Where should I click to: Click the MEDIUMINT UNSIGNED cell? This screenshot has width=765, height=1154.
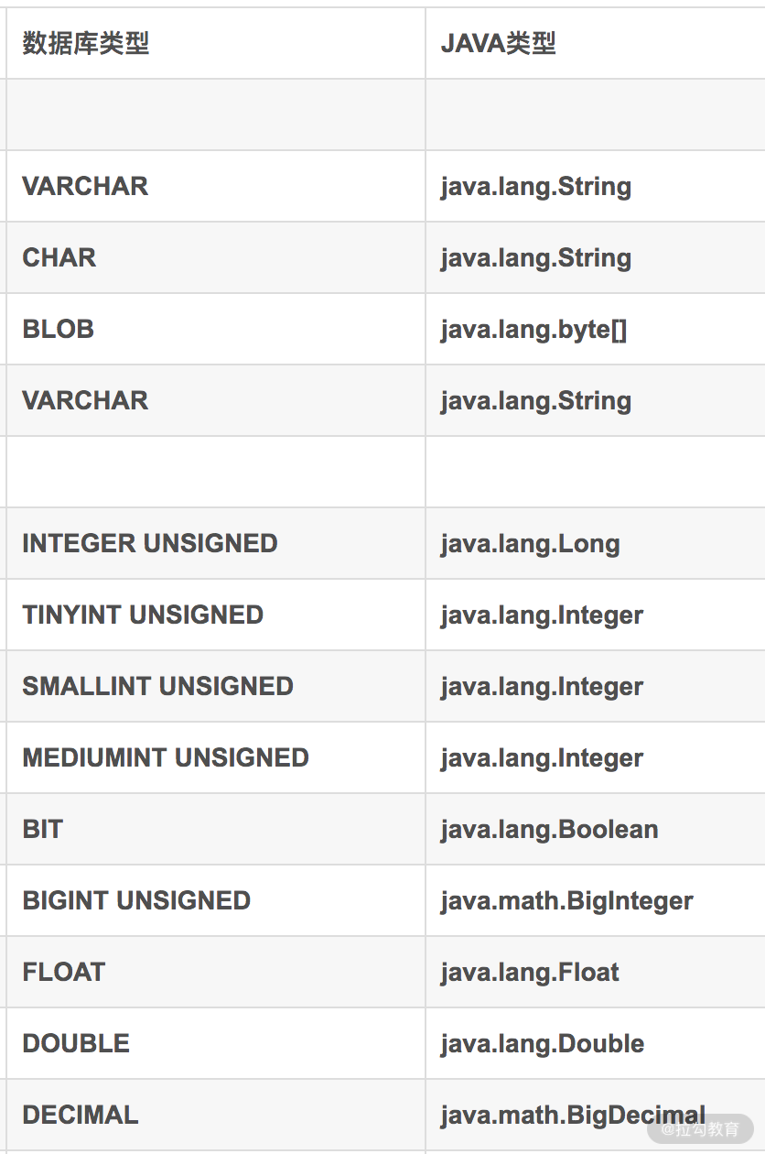(x=166, y=757)
